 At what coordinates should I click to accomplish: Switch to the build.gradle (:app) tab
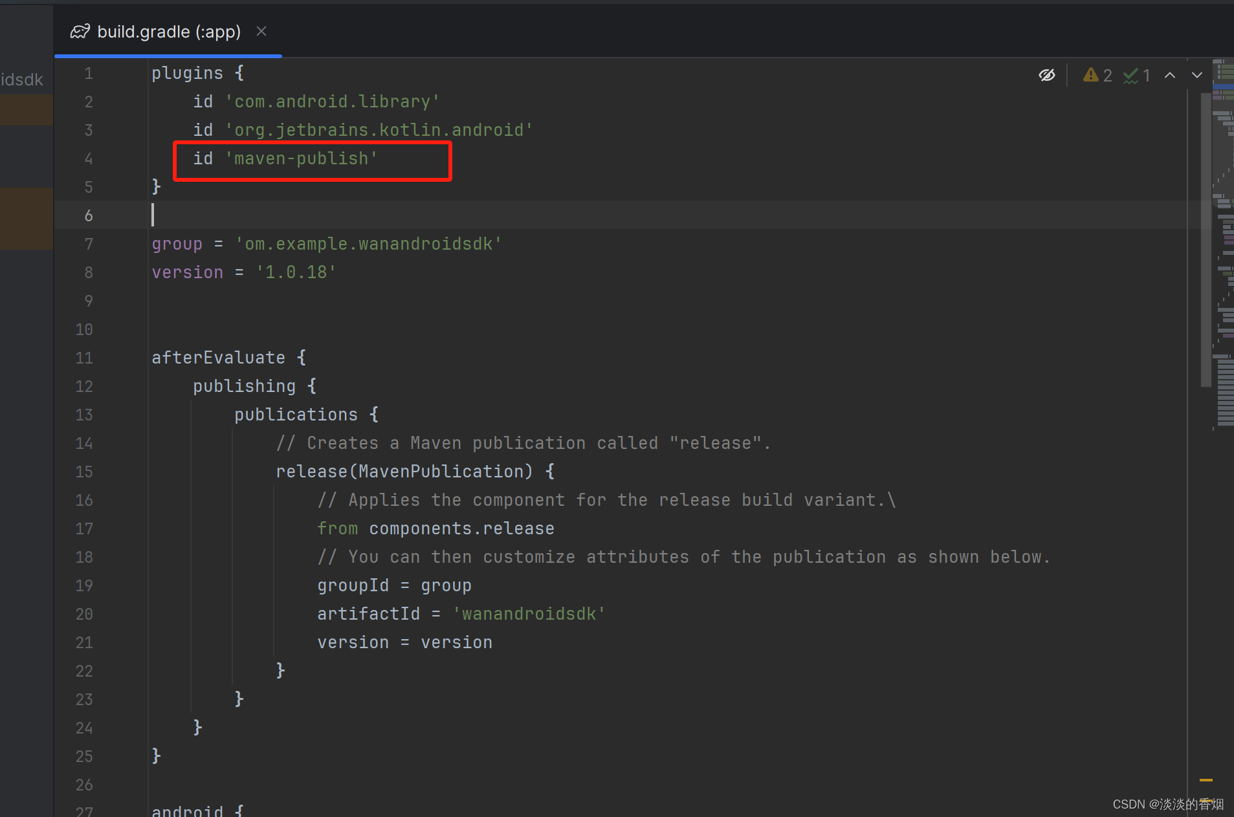pos(168,31)
